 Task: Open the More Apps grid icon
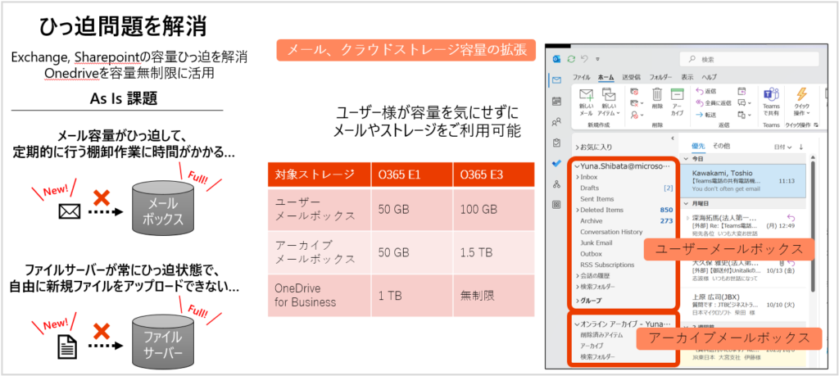[556, 204]
